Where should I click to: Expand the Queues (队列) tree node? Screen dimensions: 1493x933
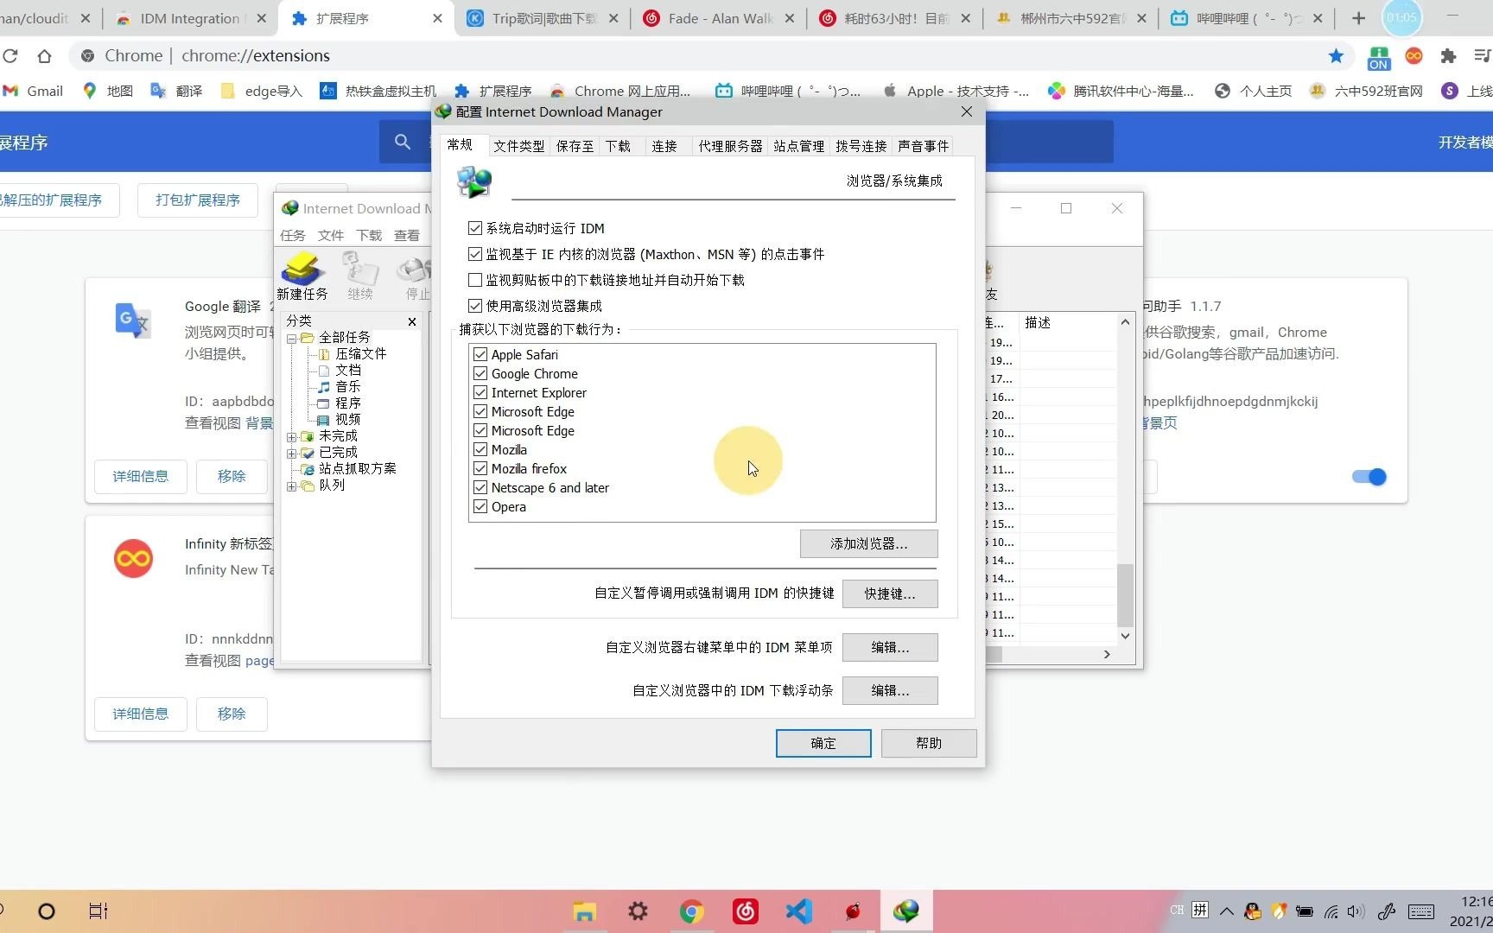292,486
